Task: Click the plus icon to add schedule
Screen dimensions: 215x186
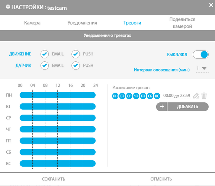Action: (162, 107)
